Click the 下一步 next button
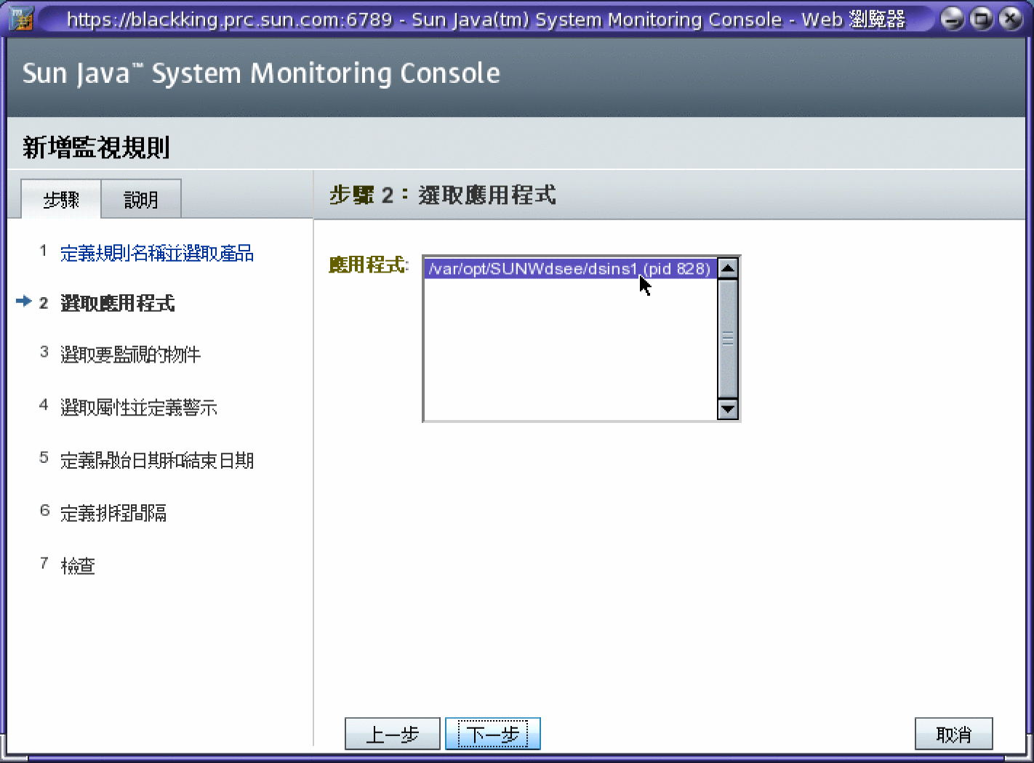Image resolution: width=1034 pixels, height=763 pixels. (x=493, y=734)
